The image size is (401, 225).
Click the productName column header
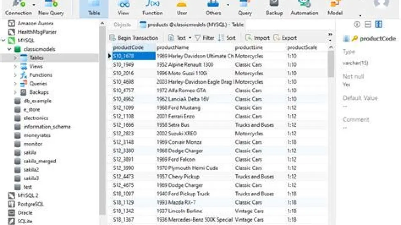click(173, 47)
